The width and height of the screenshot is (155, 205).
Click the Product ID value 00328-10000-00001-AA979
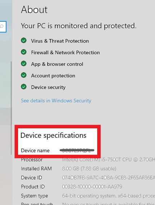[92, 187]
